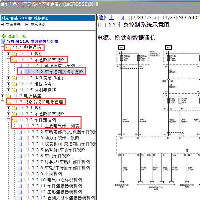The image size is (200, 200).
Task: Open 11.3.3.9 平面视图
Action: tap(43, 174)
